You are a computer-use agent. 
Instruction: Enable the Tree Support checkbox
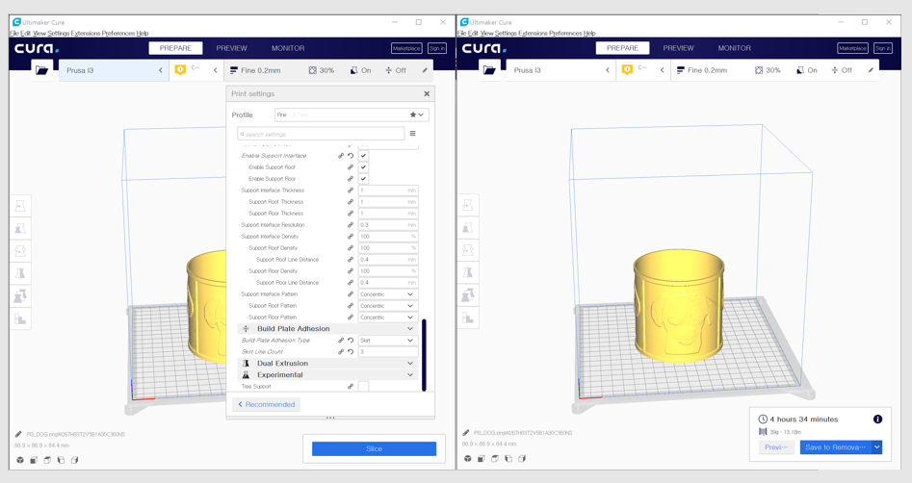[x=363, y=387]
